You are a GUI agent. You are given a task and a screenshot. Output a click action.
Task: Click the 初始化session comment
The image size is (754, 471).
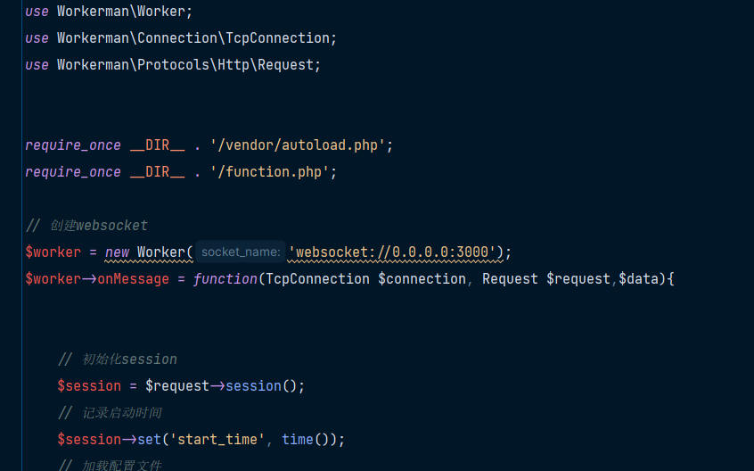click(118, 359)
